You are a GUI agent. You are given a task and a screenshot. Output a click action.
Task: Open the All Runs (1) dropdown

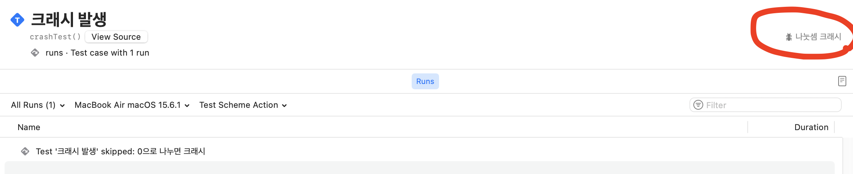pos(38,105)
